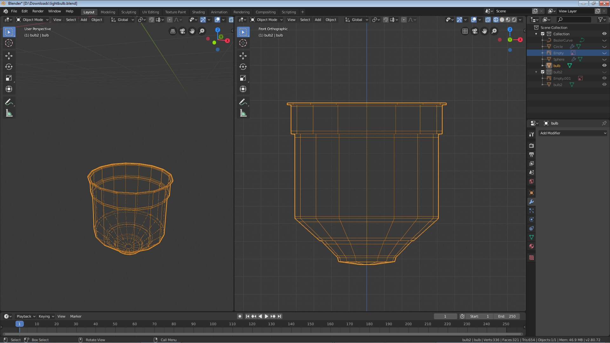The height and width of the screenshot is (343, 610).
Task: Switch to wireframe viewport shading
Action: [x=496, y=20]
